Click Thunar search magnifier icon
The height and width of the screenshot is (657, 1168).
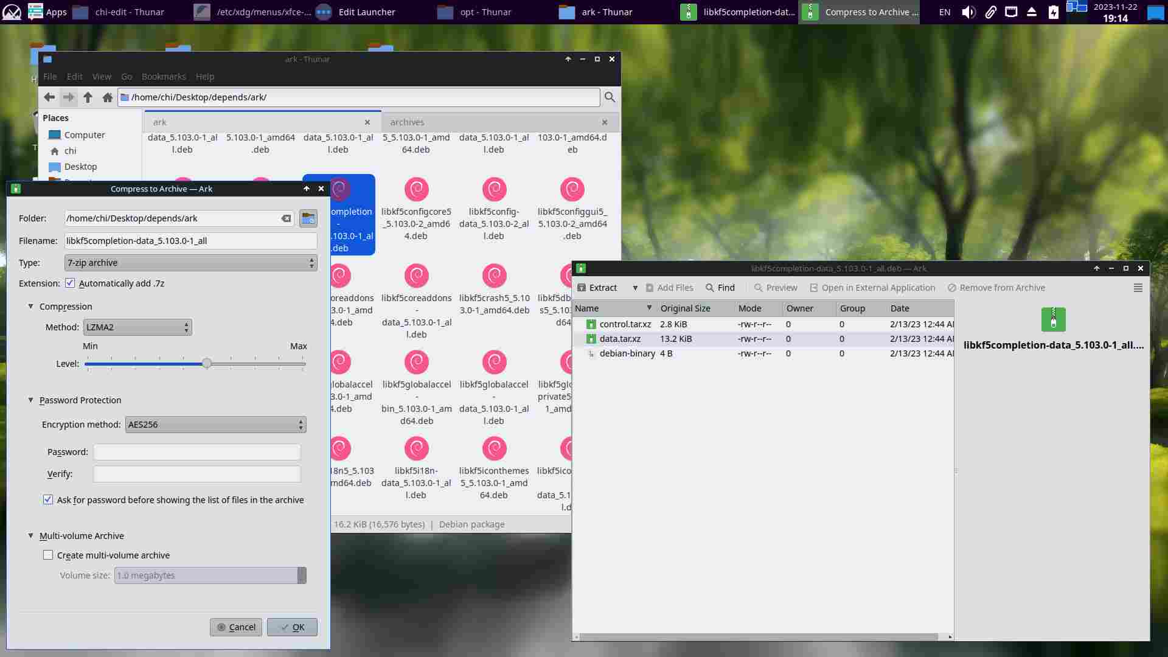coord(610,97)
